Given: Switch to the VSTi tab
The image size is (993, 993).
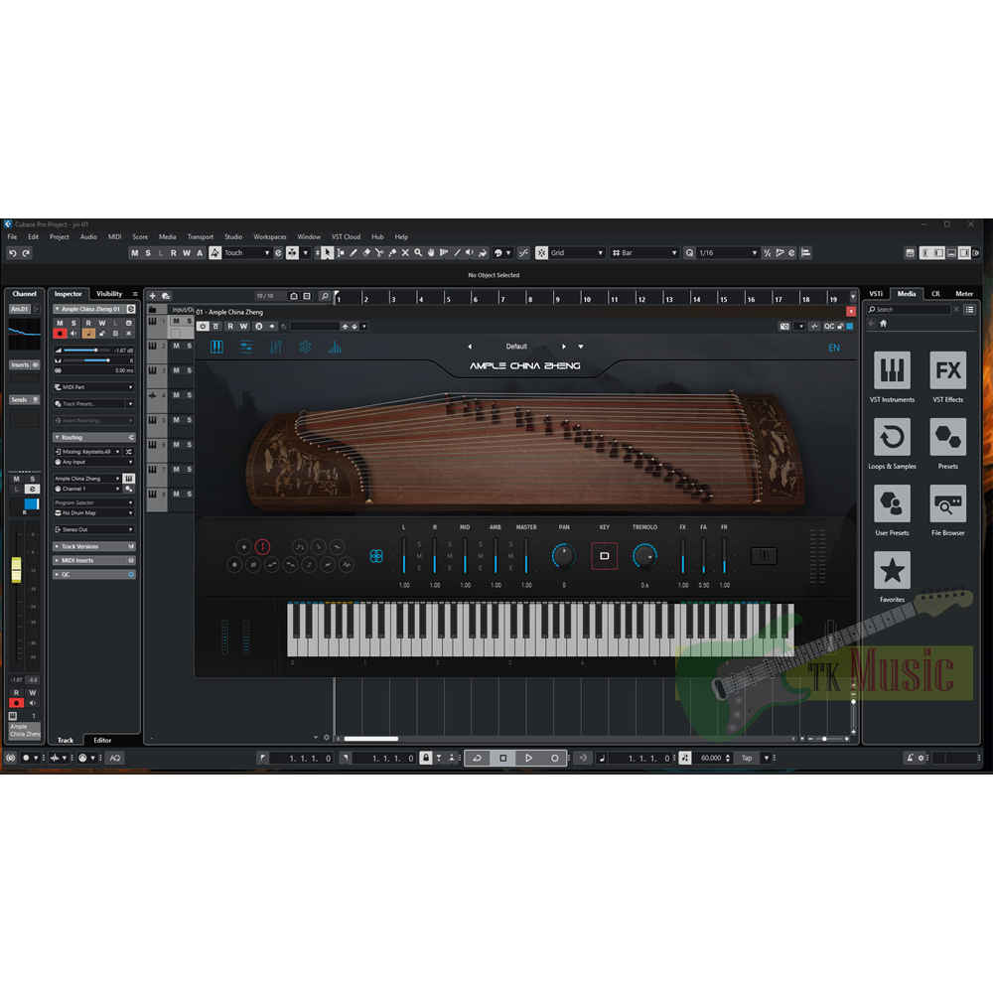Looking at the screenshot, I should (876, 294).
